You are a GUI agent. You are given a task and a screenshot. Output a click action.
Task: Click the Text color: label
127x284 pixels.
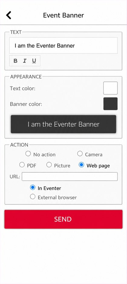pos(23,89)
